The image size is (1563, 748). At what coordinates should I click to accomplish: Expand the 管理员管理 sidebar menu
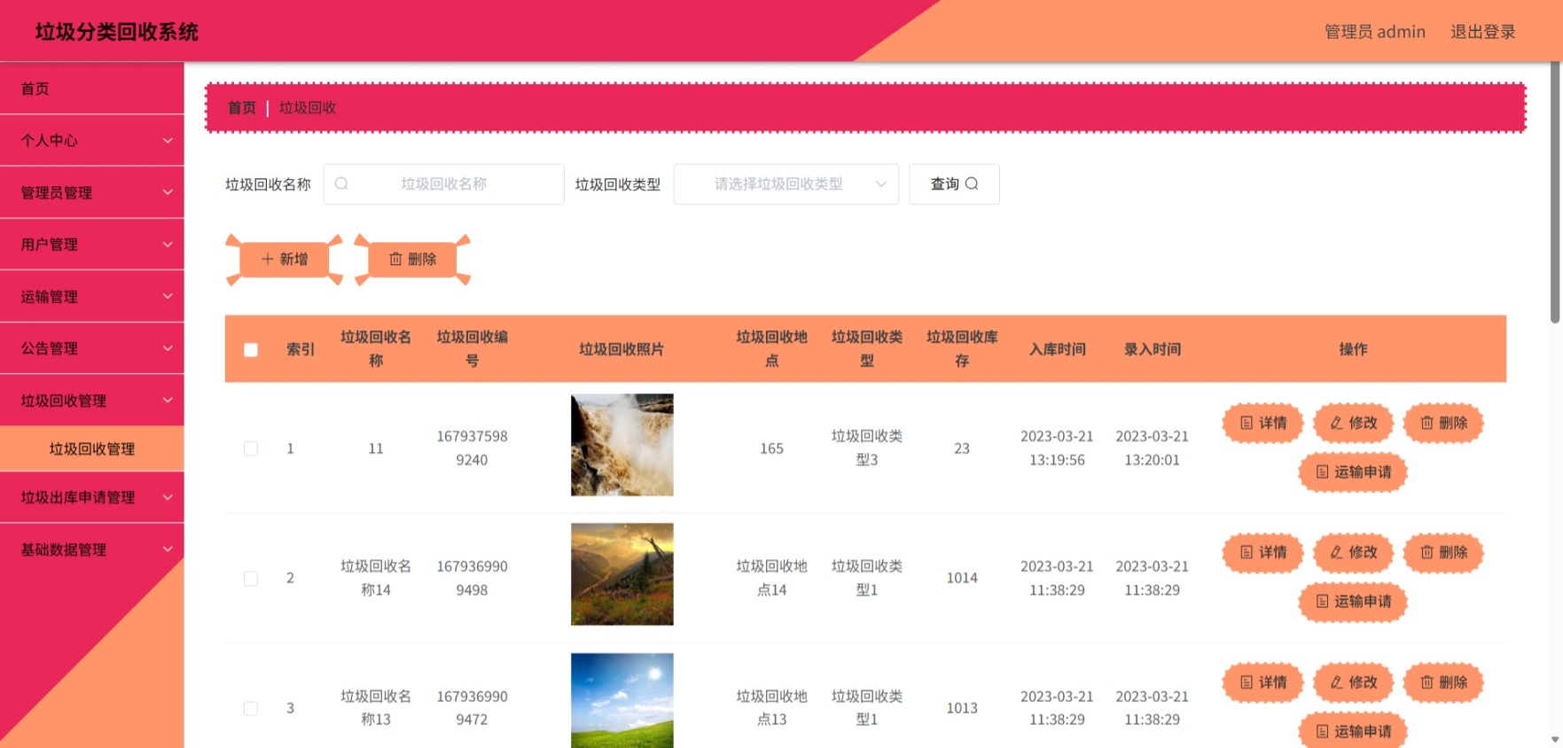92,192
